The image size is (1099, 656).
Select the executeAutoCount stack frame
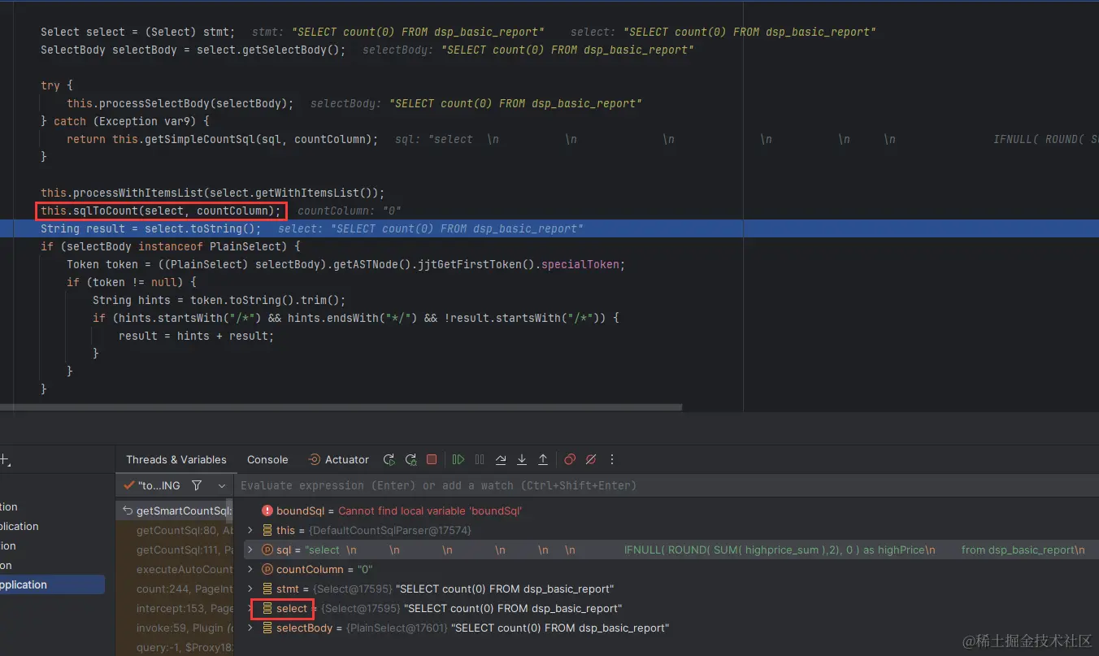tap(176, 570)
